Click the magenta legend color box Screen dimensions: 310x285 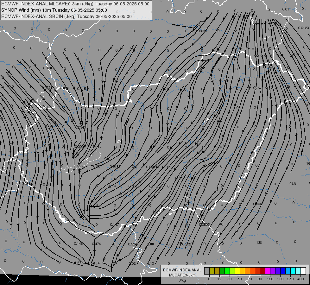coord(268,271)
